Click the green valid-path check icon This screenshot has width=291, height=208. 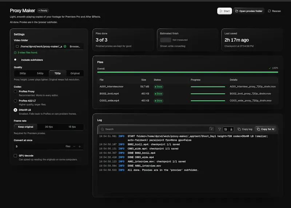65,46
